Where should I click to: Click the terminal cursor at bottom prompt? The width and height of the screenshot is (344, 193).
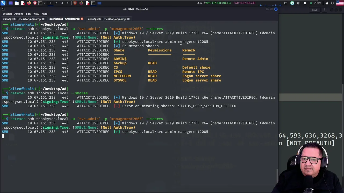click(3, 136)
